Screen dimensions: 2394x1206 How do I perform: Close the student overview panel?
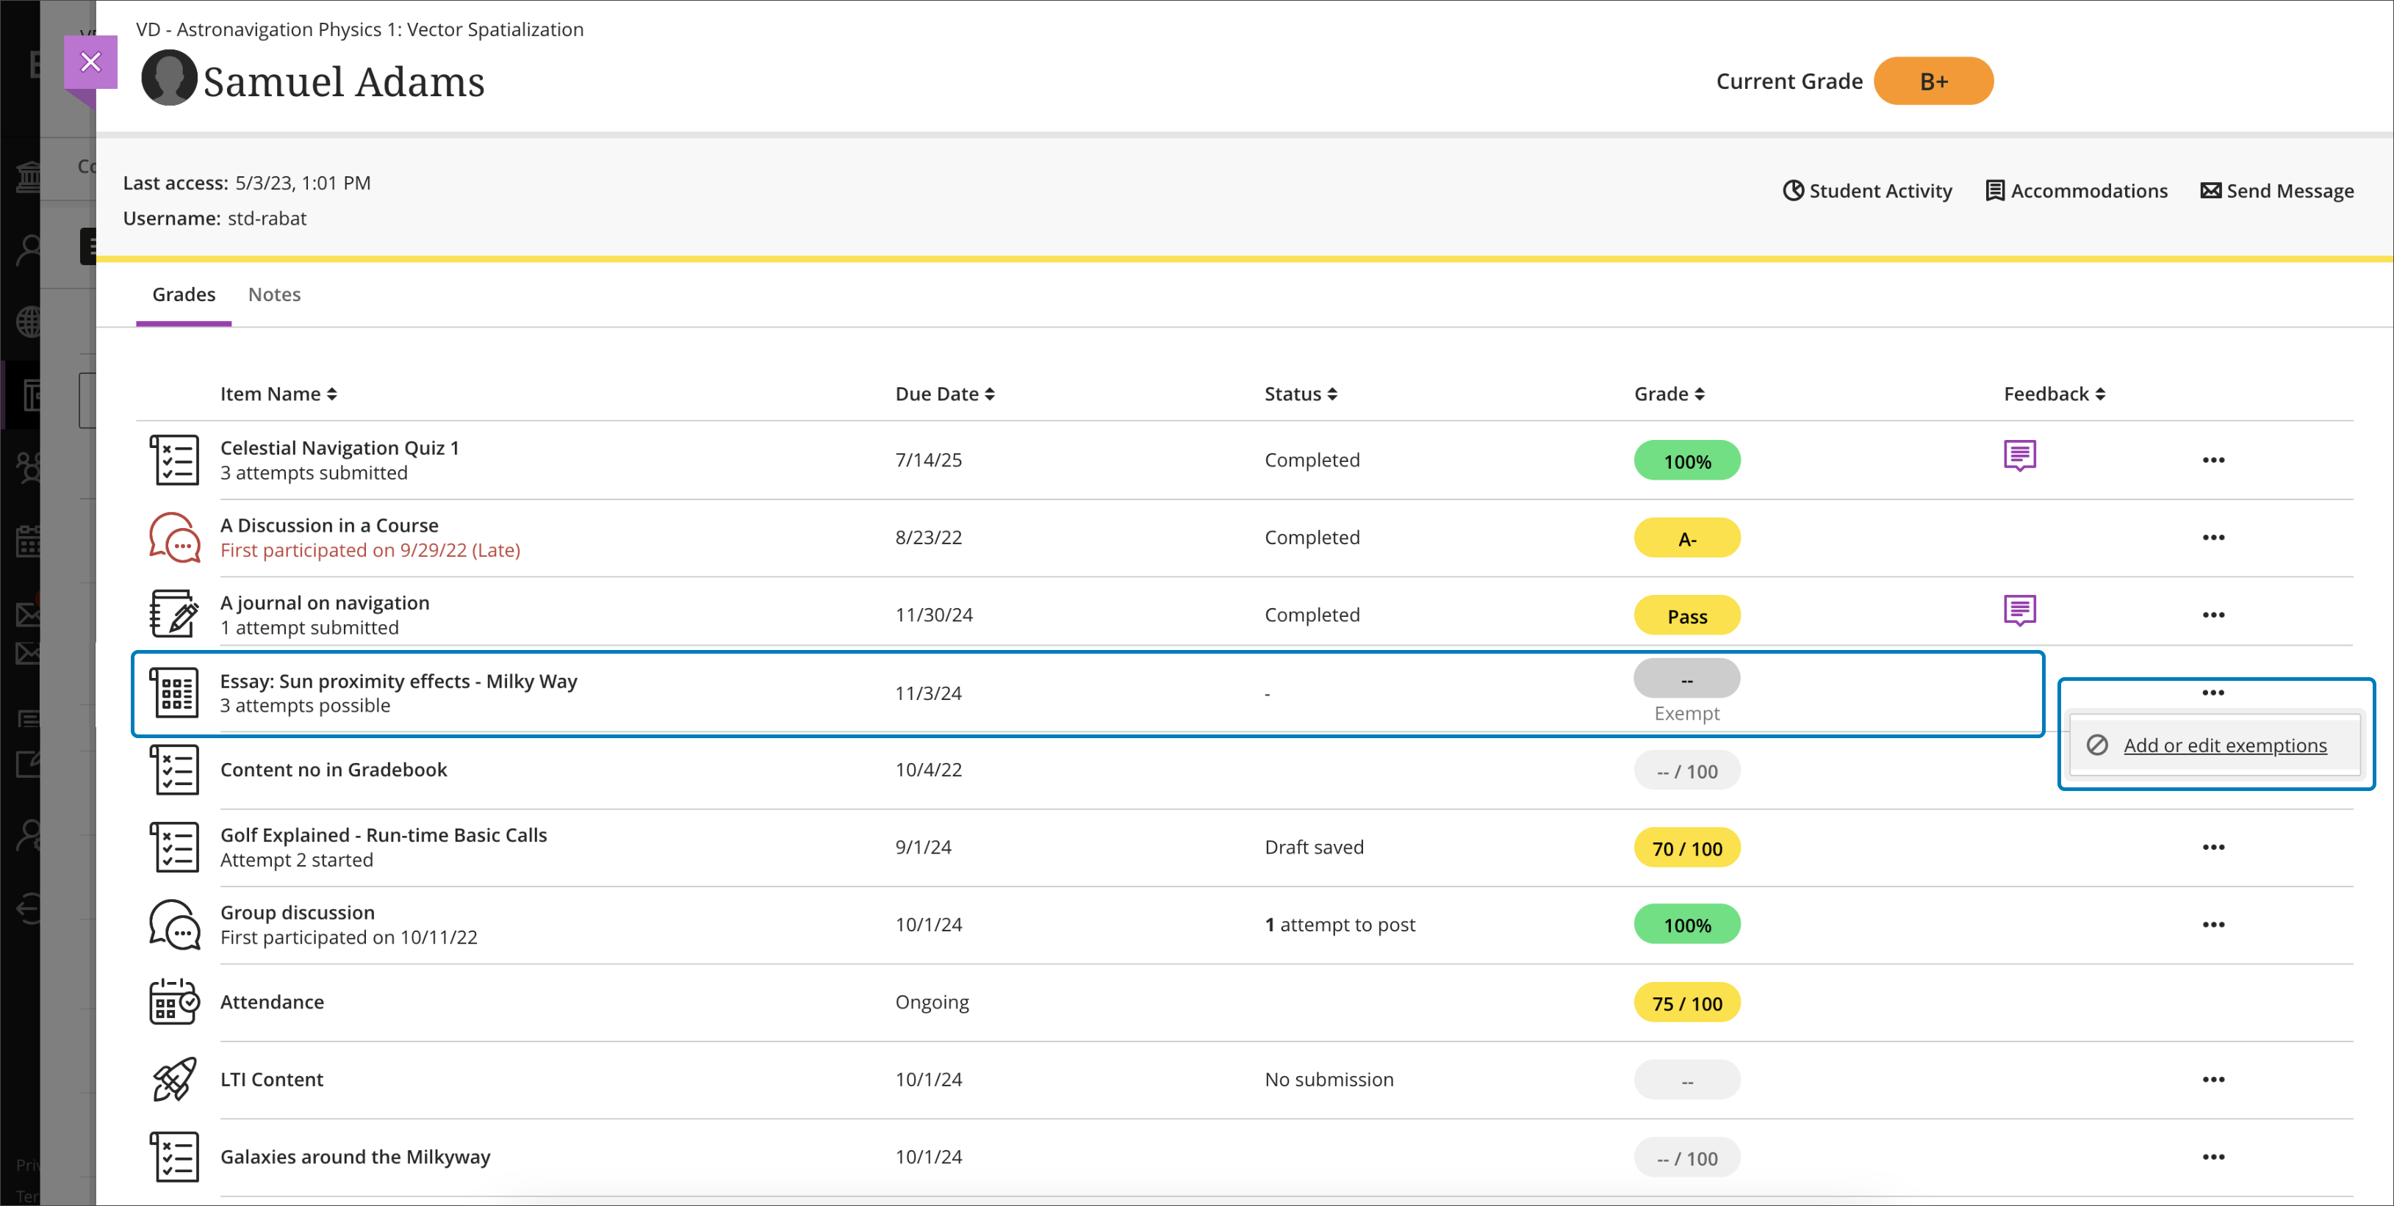(90, 61)
